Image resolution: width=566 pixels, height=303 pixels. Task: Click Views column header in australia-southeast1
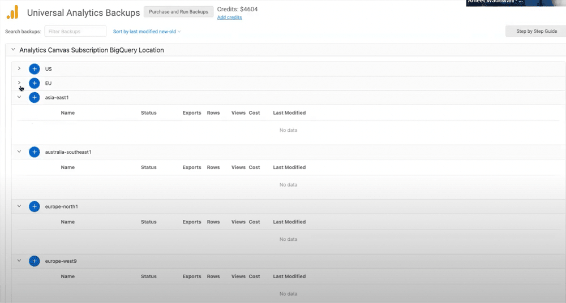click(x=238, y=167)
